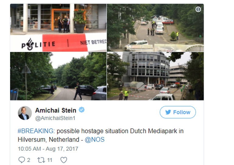This screenshot has height=165, width=234.
Task: Open the #BREAKING hashtag link
Action: click(x=36, y=131)
